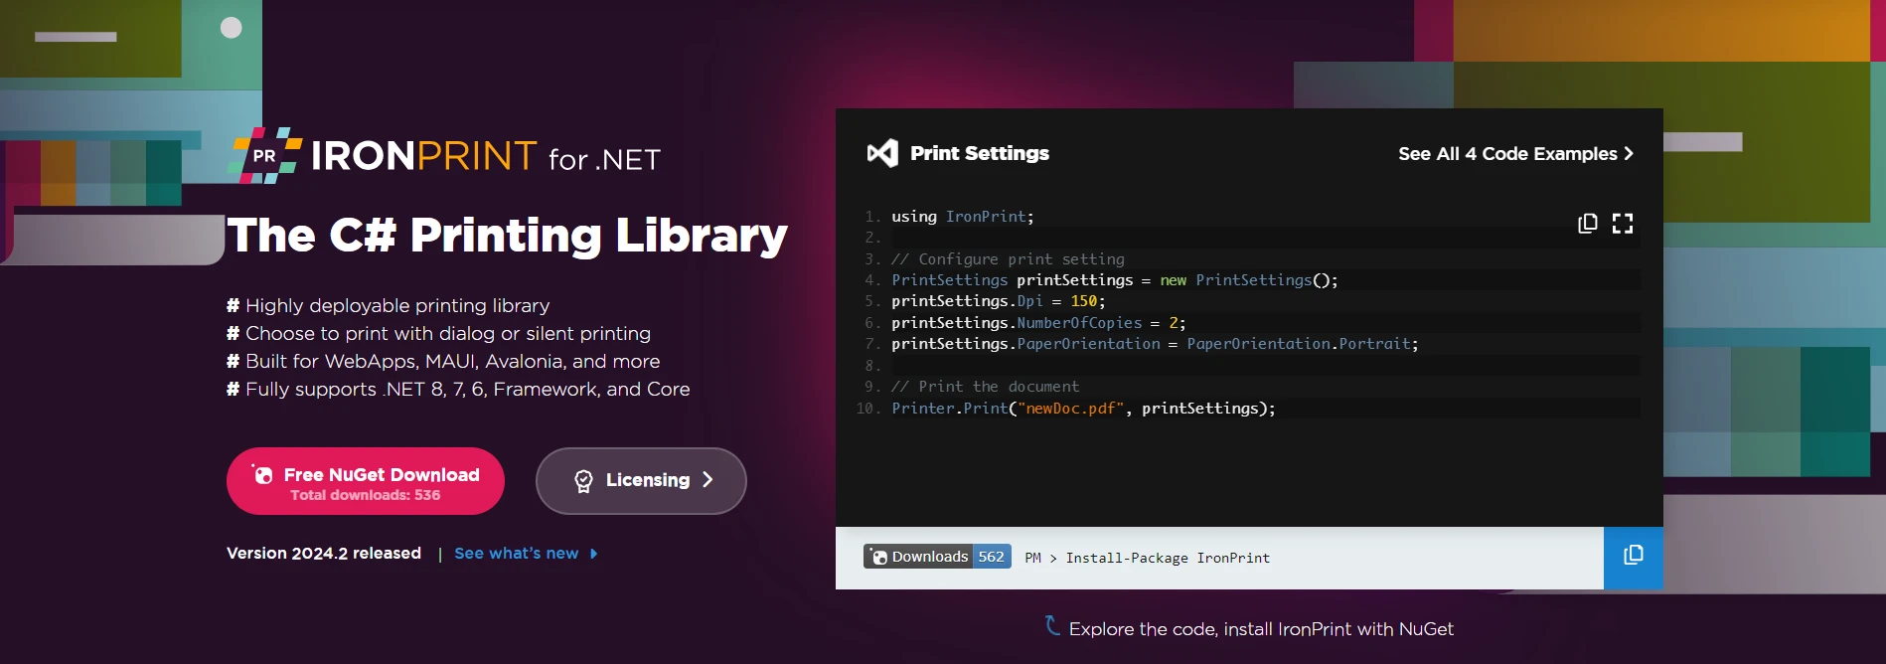
Task: Open the See what's new link
Action: pos(516,554)
